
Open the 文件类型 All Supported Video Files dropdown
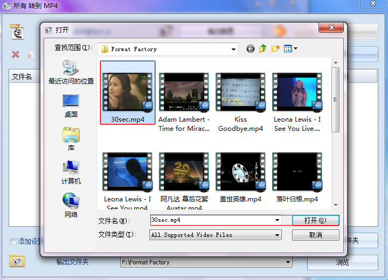click(x=215, y=235)
